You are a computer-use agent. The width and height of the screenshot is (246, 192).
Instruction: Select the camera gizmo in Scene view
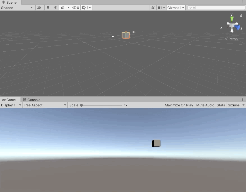coord(113,36)
